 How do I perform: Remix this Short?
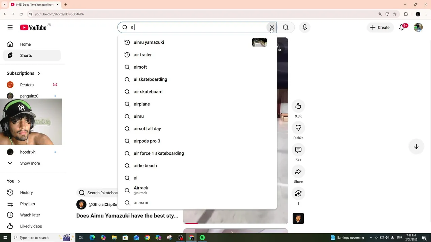point(298,194)
